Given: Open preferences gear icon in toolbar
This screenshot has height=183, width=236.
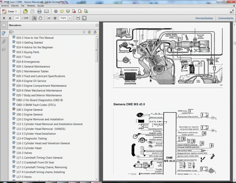Looking at the screenshot, I should [56, 11].
